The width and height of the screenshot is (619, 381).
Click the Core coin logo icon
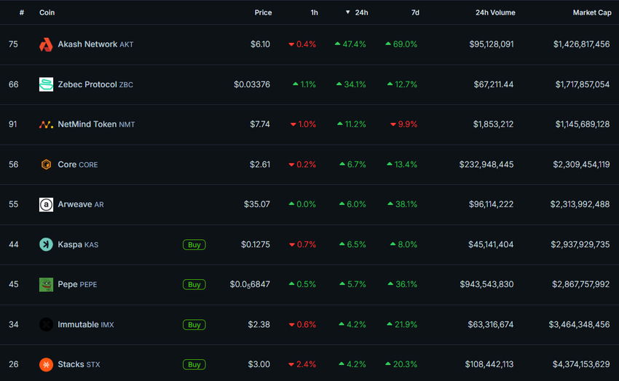pyautogui.click(x=46, y=164)
